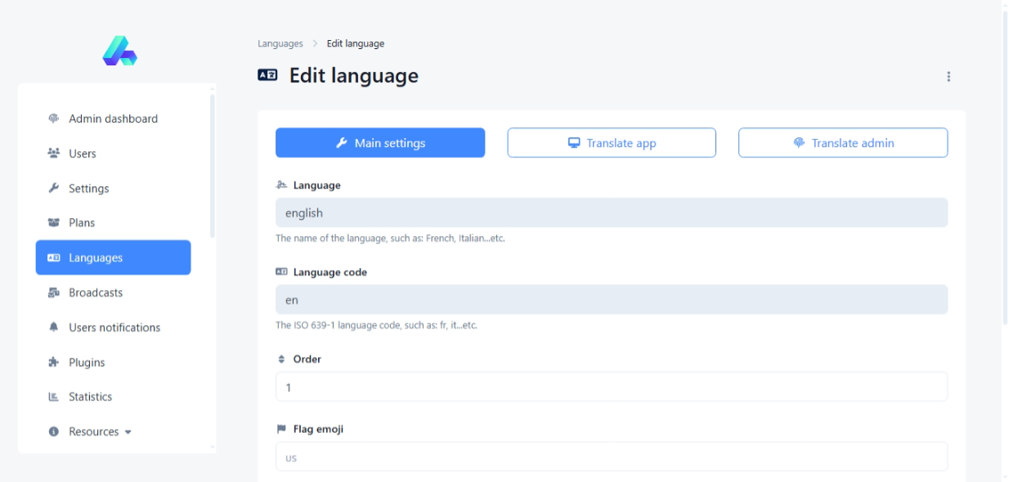Go to Languages breadcrumb link
Image resolution: width=1009 pixels, height=482 pixels.
280,44
